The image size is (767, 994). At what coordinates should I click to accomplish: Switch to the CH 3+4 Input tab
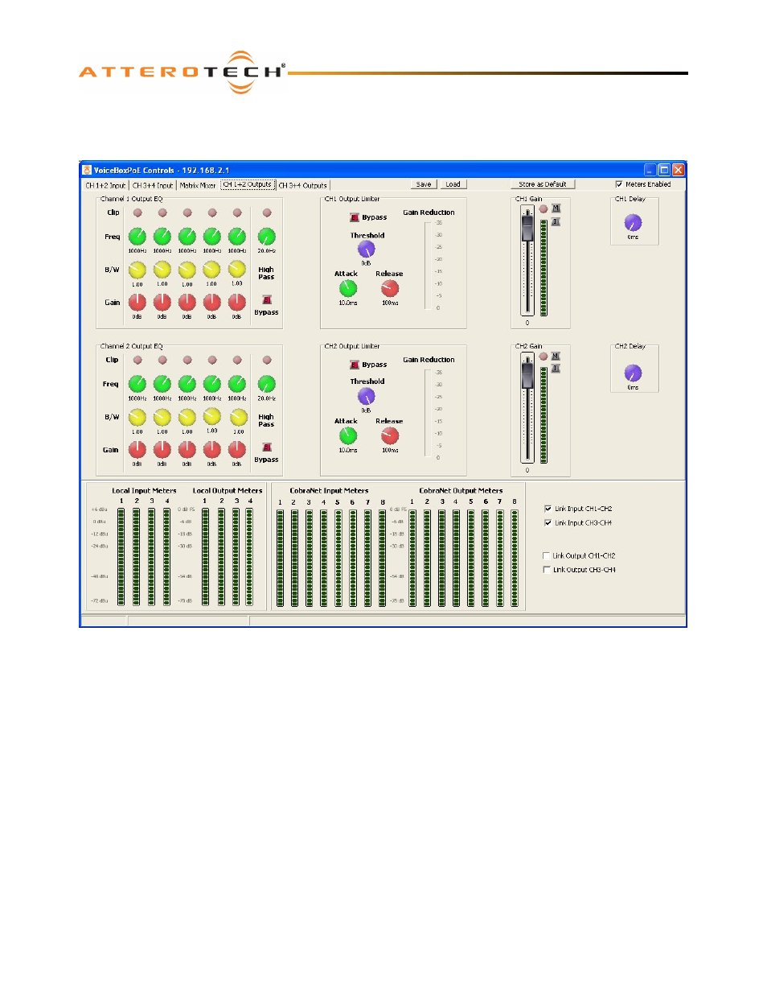pyautogui.click(x=153, y=185)
